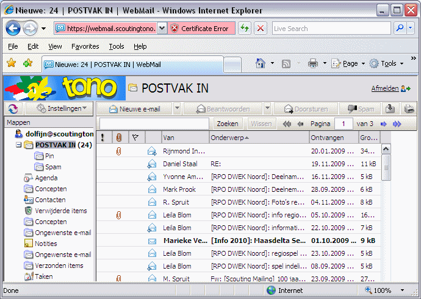Open the Favorites menu
This screenshot has height=299, width=421.
(85, 46)
